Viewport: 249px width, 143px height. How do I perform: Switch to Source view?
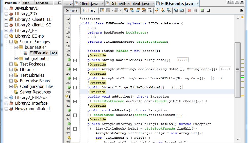pyautogui.click(x=72, y=10)
